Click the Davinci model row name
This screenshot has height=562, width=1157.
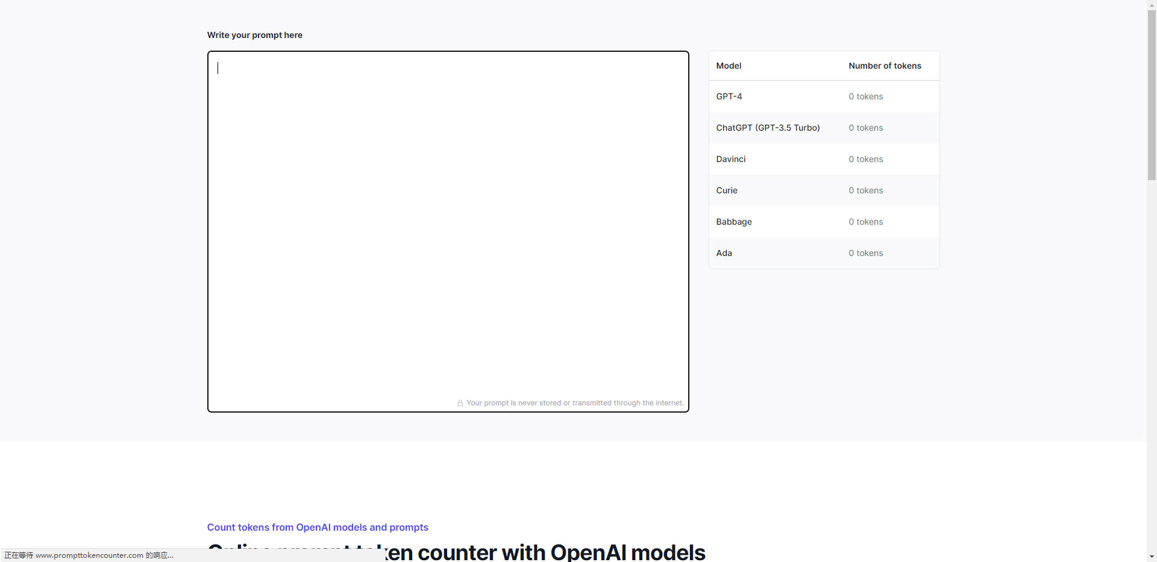point(731,159)
